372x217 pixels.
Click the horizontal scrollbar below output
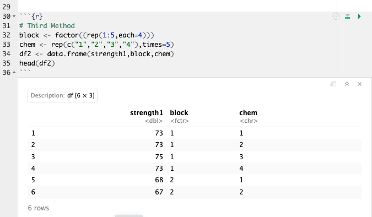(129, 216)
